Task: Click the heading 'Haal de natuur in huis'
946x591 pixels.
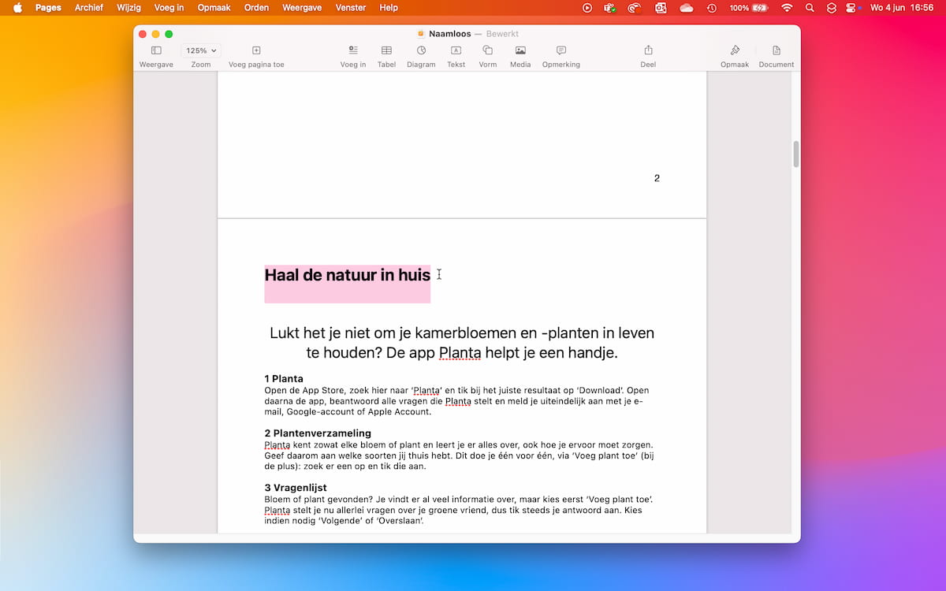Action: tap(347, 275)
